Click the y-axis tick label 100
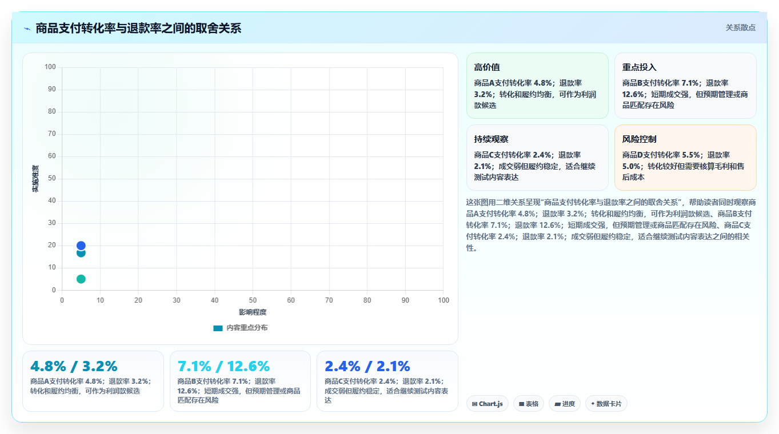 click(50, 67)
